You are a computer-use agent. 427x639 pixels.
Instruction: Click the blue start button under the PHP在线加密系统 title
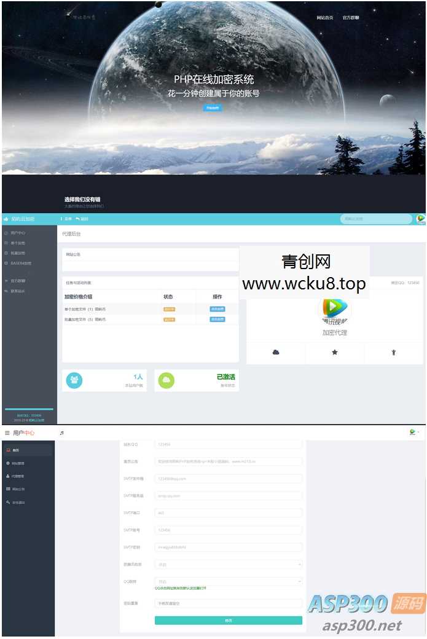point(213,108)
